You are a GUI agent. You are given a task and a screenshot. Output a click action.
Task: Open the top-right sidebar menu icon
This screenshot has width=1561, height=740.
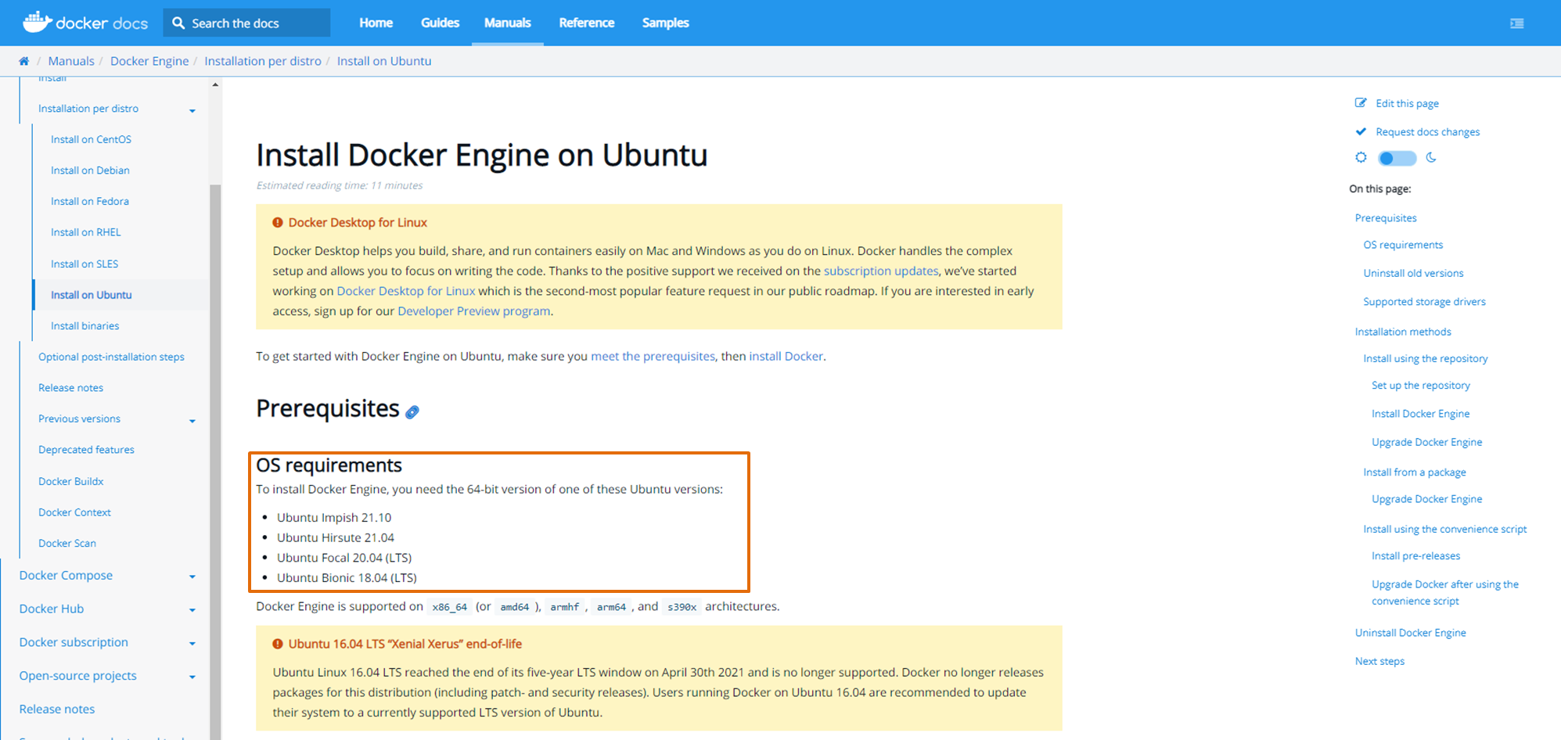(x=1517, y=23)
